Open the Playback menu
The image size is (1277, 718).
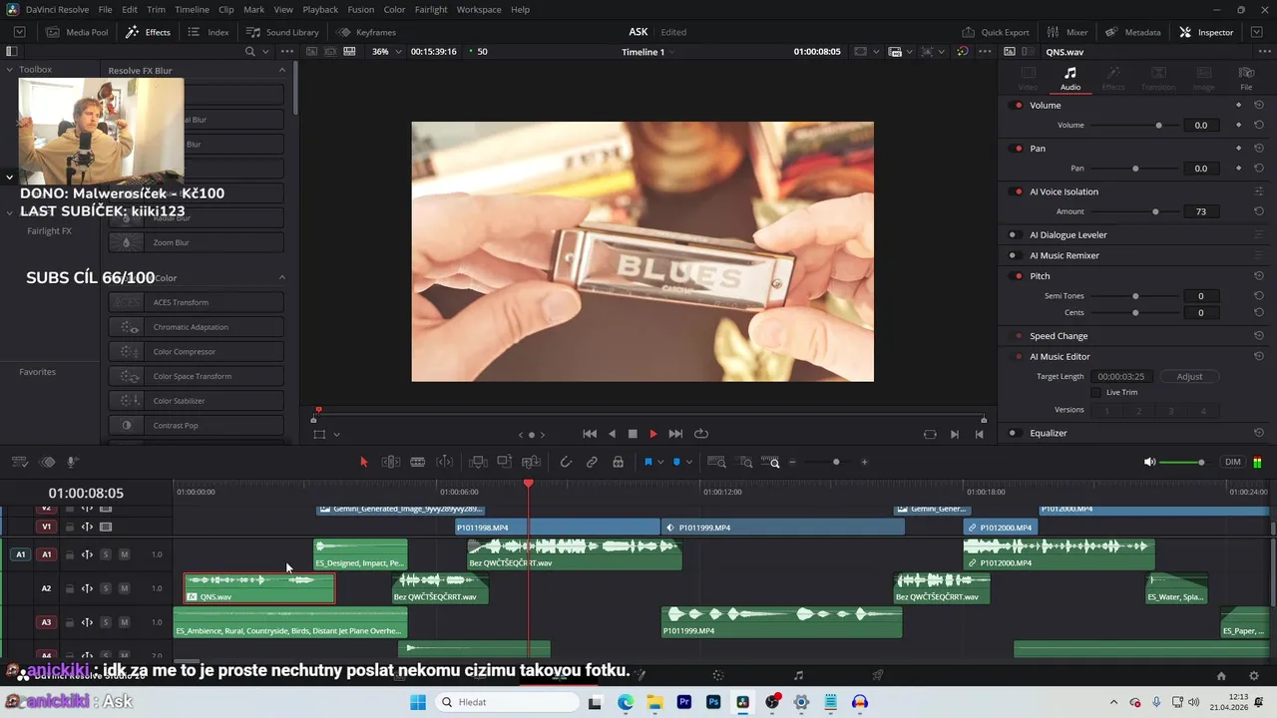click(x=320, y=9)
